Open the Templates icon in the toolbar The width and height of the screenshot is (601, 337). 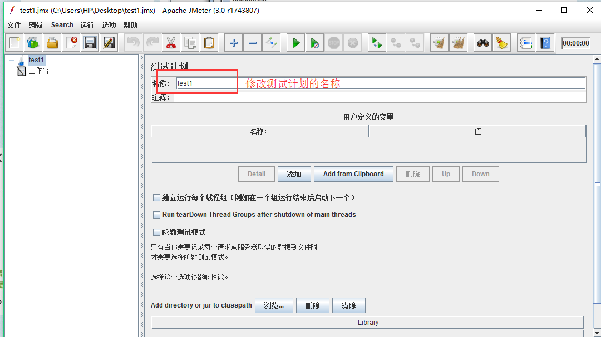pyautogui.click(x=33, y=42)
